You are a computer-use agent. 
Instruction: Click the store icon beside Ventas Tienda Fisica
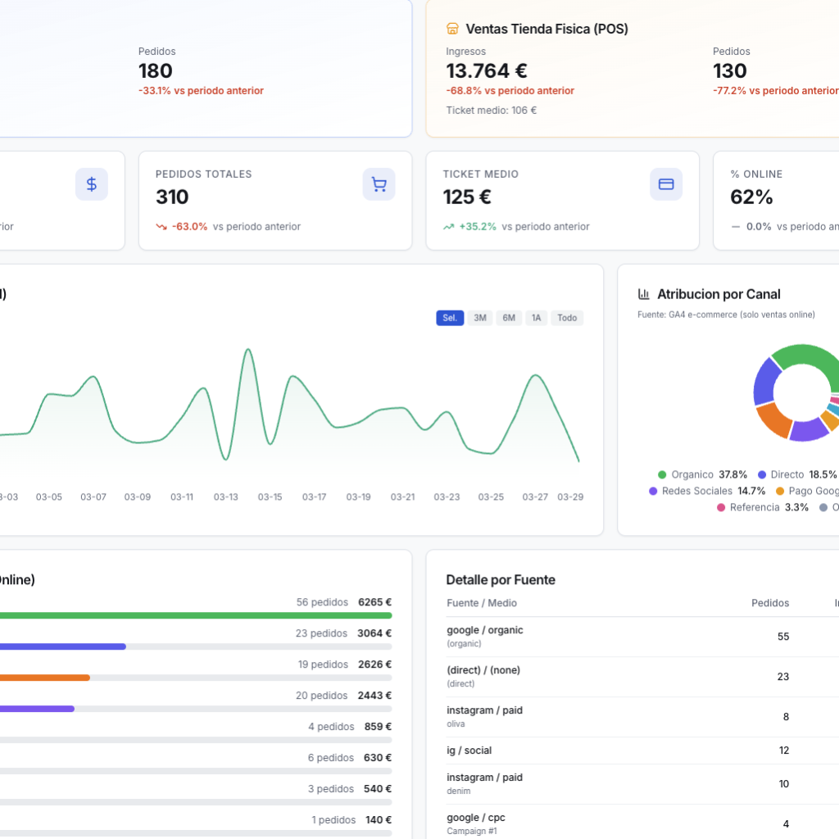(x=452, y=29)
